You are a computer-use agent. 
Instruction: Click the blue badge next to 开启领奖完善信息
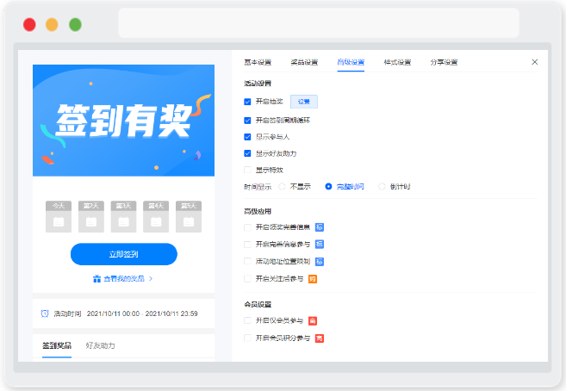tap(320, 227)
